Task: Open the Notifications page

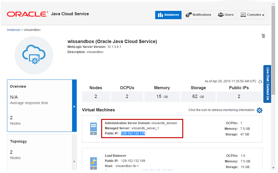Action: (x=198, y=15)
